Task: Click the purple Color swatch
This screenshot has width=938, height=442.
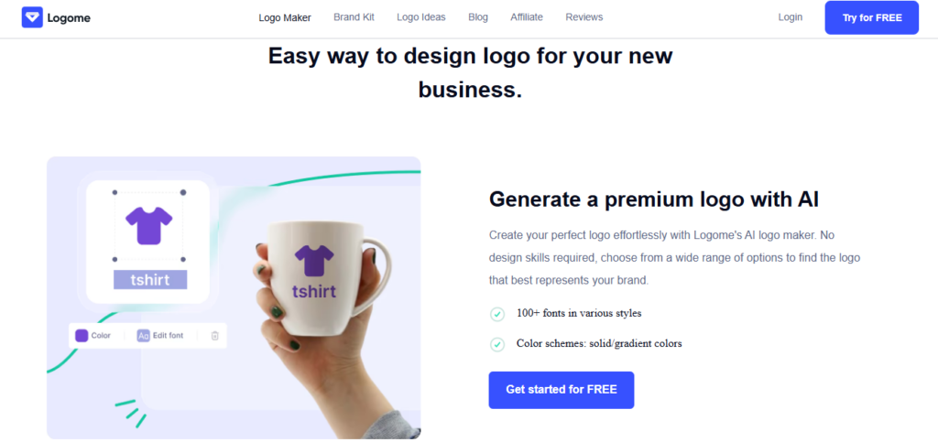Action: click(x=82, y=336)
